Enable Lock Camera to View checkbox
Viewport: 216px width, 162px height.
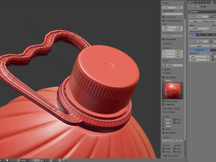click(x=164, y=21)
